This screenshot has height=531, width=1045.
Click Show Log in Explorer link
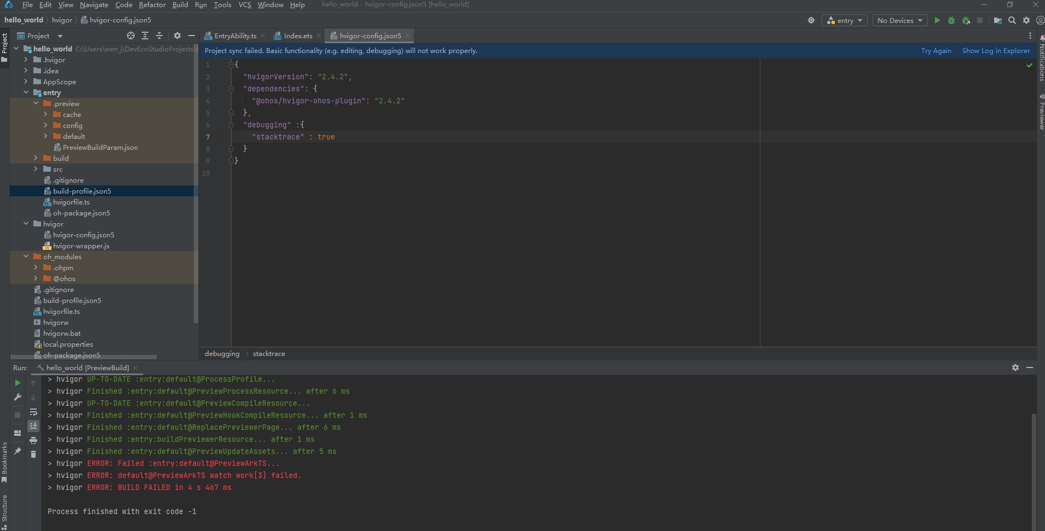coord(996,50)
